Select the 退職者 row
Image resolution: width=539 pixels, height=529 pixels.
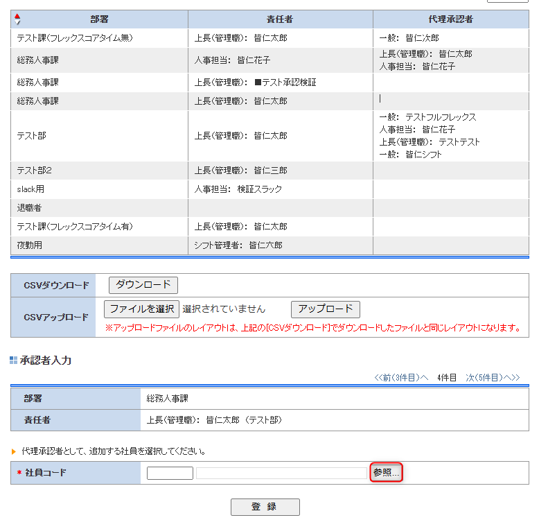(269, 208)
